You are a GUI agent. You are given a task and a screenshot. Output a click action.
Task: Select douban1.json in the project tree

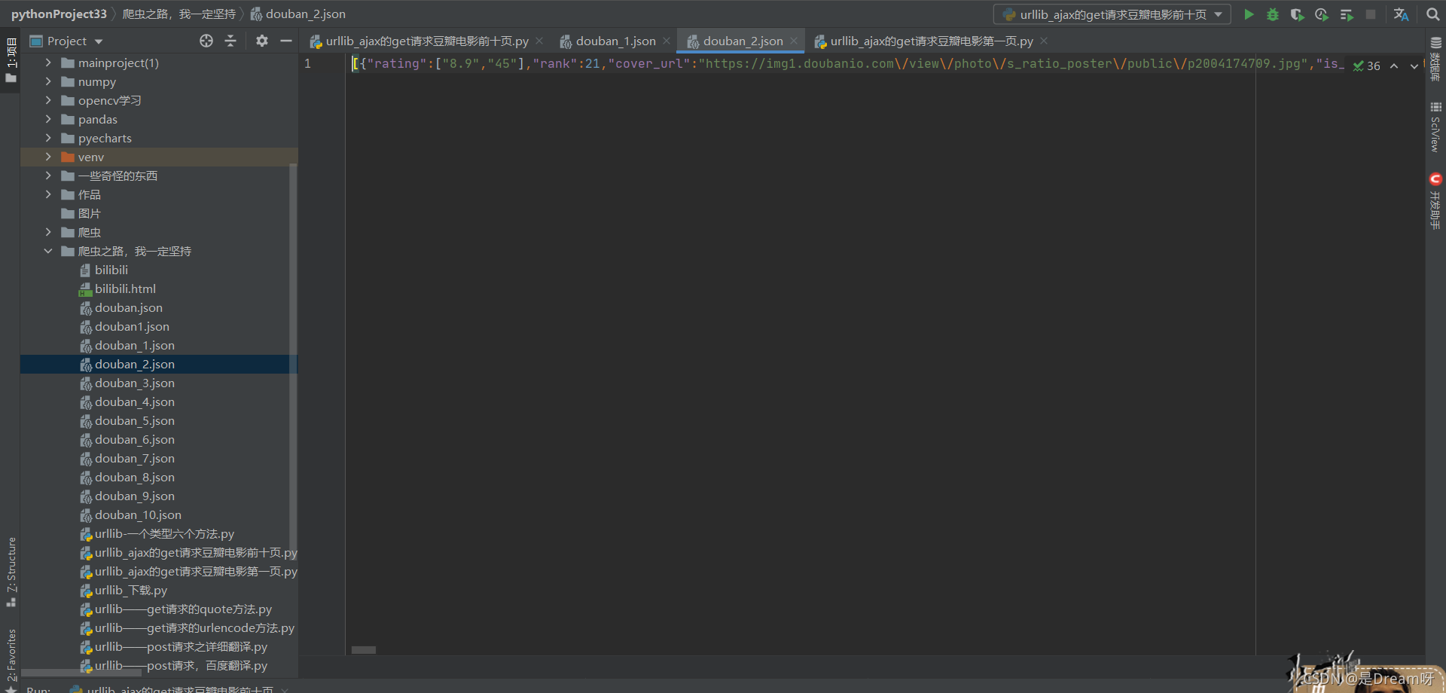tap(124, 326)
